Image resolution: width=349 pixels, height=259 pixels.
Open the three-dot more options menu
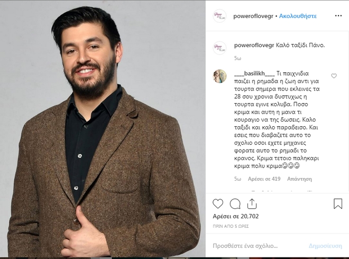pos(338,16)
